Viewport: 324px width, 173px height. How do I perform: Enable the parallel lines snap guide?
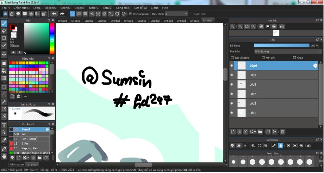79,14
